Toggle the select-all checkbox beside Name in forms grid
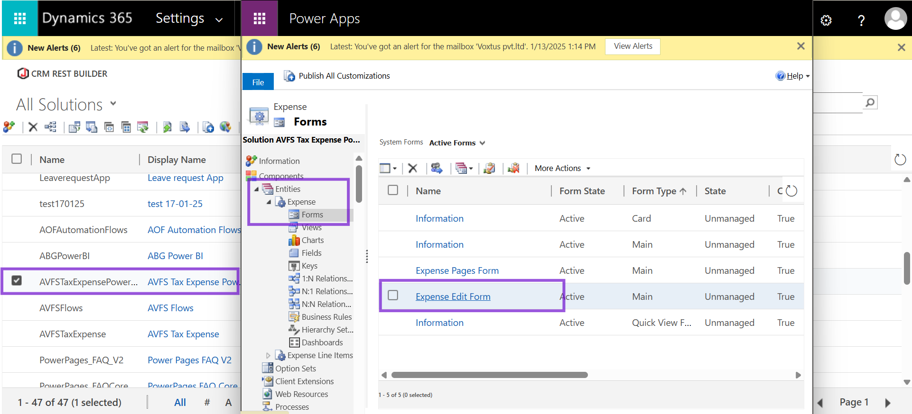912x414 pixels. 393,190
